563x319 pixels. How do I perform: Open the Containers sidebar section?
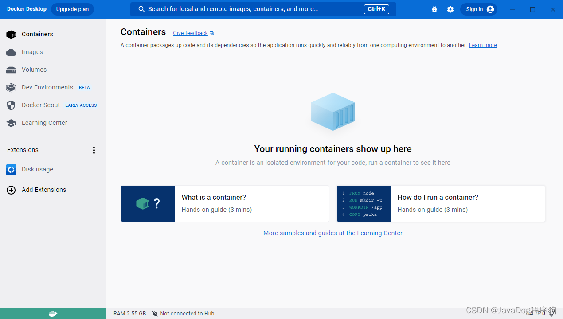[37, 34]
